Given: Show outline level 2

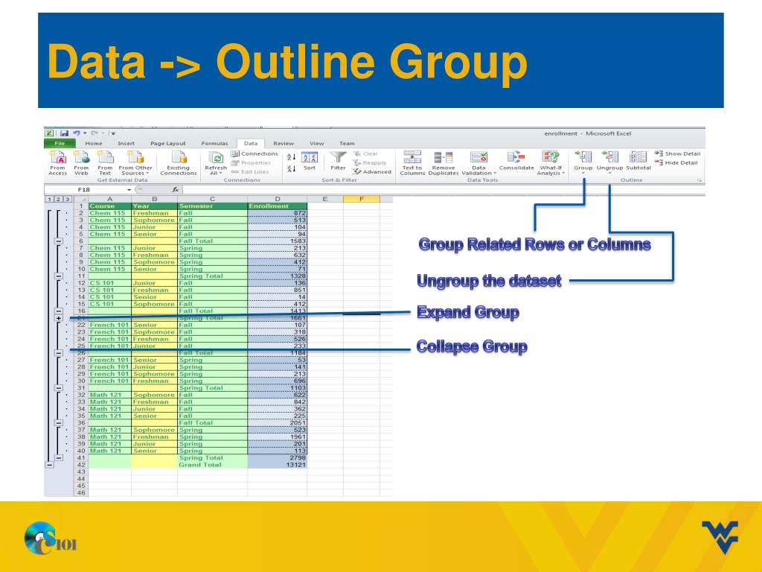Looking at the screenshot, I should coord(58,199).
